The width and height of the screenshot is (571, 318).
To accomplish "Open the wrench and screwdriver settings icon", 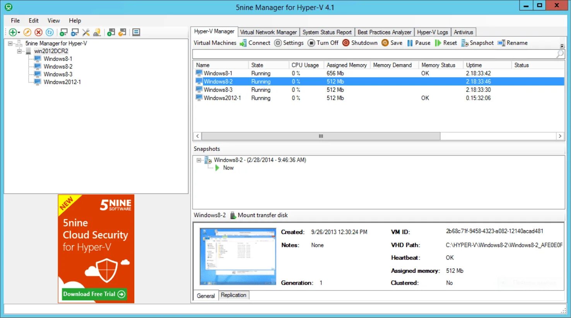I will [86, 32].
